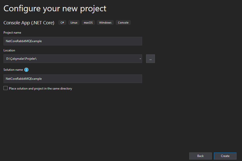Select the Linux platform tag

[x=74, y=23]
